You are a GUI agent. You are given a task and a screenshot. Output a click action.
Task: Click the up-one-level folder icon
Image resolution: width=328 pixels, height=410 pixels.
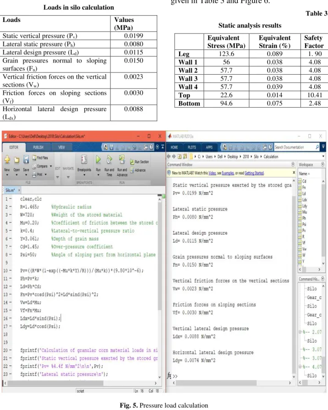[x=180, y=157]
